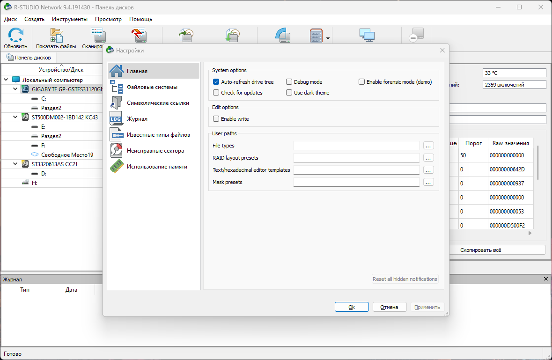Sort by the Устройство/Диск column header
The width and height of the screenshot is (552, 360).
click(x=61, y=70)
